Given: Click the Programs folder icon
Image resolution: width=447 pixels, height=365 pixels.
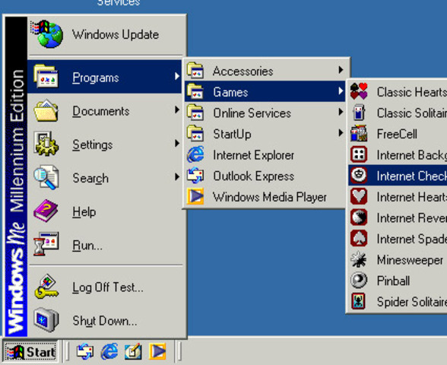Looking at the screenshot, I should coord(46,76).
